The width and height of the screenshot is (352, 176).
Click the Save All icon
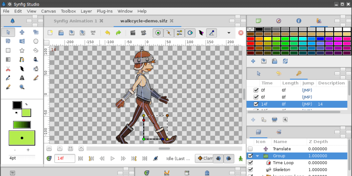coord(93,33)
